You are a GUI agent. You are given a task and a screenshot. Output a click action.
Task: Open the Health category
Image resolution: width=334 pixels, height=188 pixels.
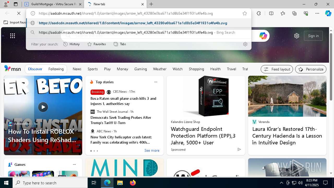(216, 69)
